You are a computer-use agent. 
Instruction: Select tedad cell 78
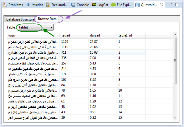(74, 90)
